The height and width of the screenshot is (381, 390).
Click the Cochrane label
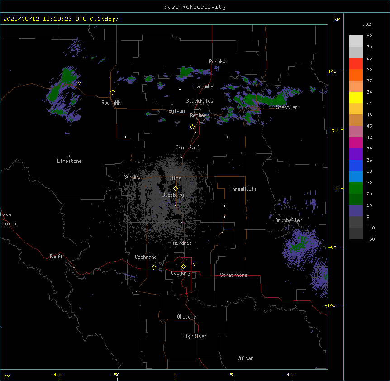[146, 257]
